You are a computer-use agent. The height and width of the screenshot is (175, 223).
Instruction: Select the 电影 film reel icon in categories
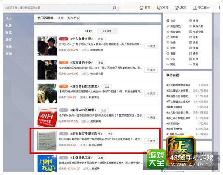[x=191, y=37]
